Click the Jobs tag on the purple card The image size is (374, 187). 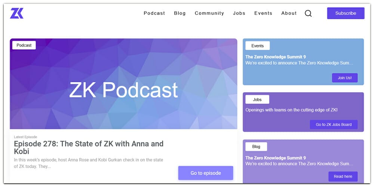tap(257, 99)
